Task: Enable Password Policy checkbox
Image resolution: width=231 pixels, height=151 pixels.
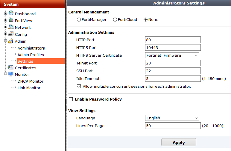Action: (x=71, y=99)
